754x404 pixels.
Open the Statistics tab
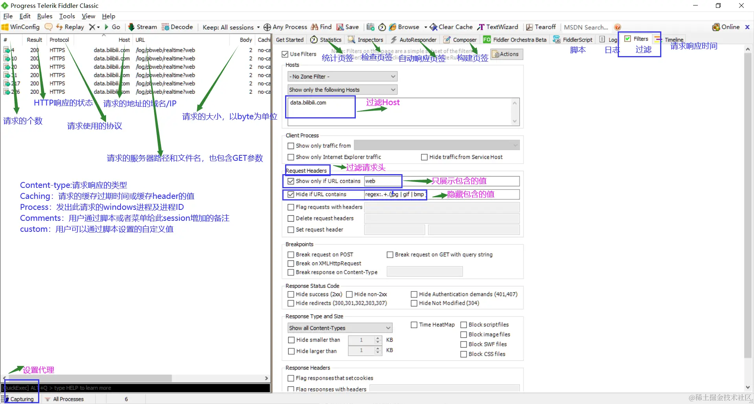click(326, 40)
